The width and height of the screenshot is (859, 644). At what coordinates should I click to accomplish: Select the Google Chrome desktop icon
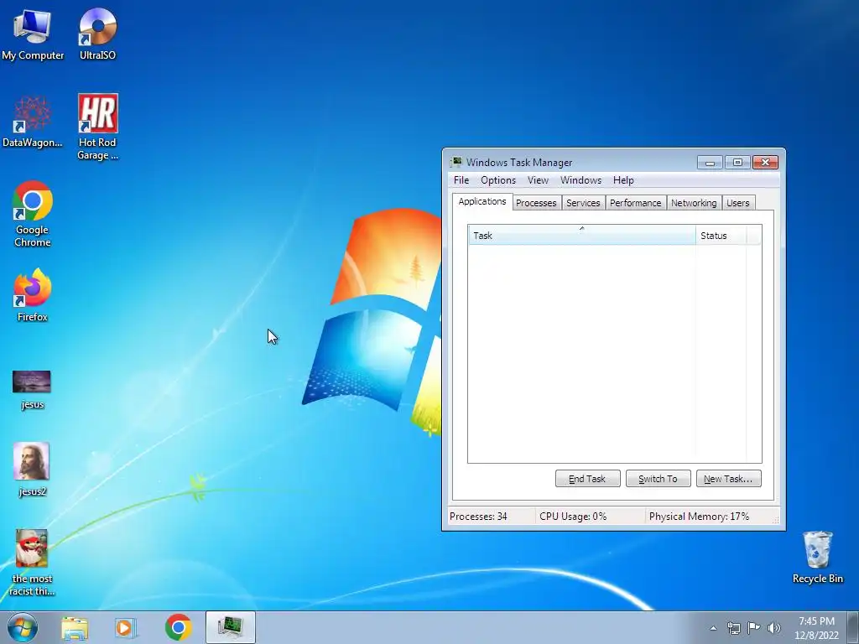(x=33, y=214)
